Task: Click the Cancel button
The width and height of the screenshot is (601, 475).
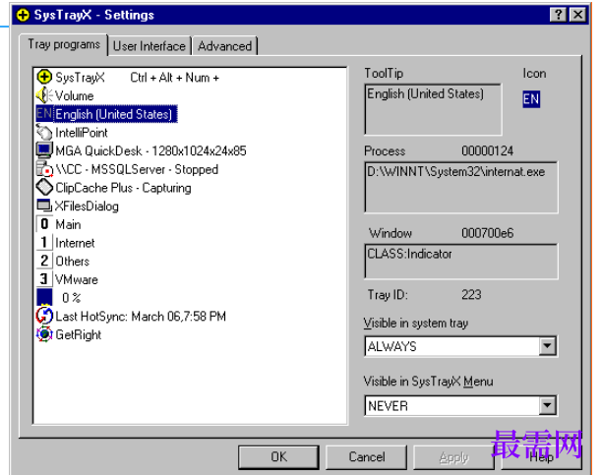Action: pos(367,457)
